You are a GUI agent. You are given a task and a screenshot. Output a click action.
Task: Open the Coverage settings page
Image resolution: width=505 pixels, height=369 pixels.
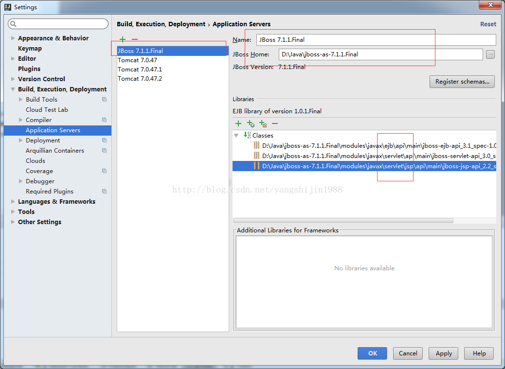[x=39, y=171]
